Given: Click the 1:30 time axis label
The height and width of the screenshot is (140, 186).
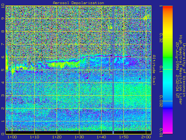Looking at the screenshot, I should (79, 137).
